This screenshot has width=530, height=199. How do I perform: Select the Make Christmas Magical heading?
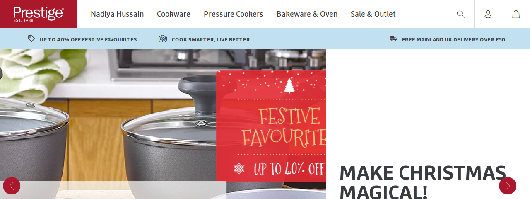(x=423, y=181)
